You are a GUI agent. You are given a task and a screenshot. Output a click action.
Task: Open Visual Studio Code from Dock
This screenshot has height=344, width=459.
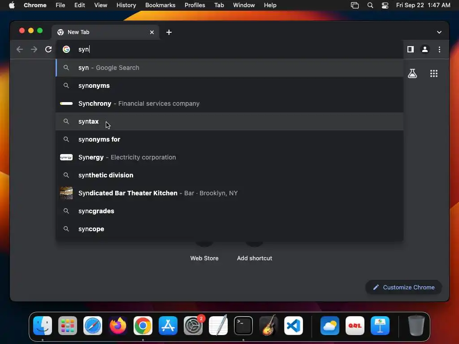click(x=294, y=326)
